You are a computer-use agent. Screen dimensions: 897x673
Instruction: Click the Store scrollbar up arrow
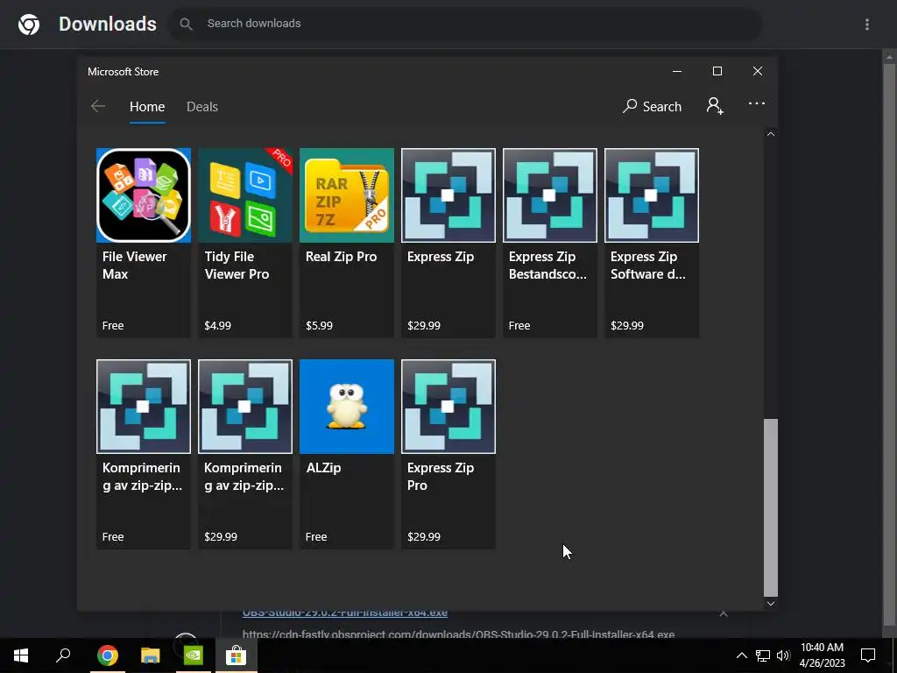[x=771, y=134]
